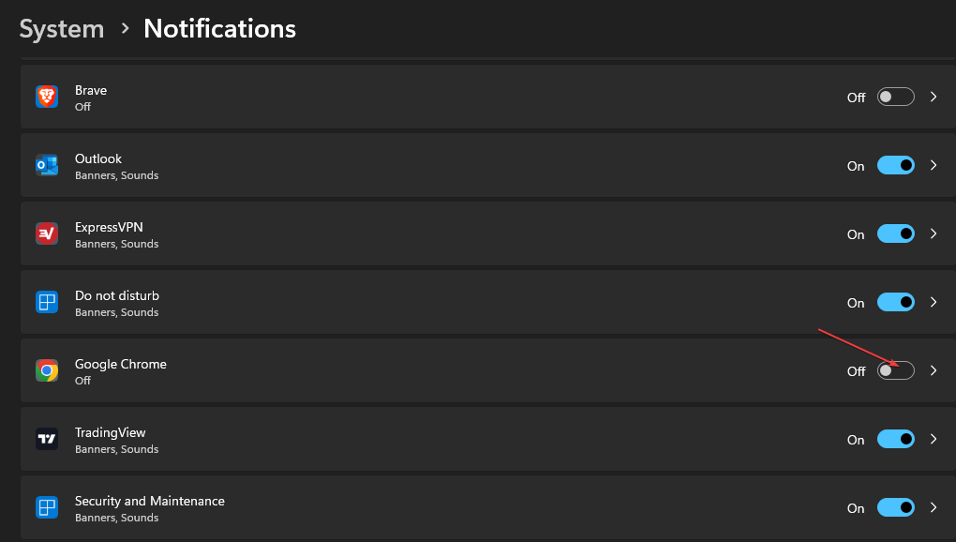The image size is (956, 542).
Task: Turn off Outlook notifications toggle
Action: [x=895, y=165]
